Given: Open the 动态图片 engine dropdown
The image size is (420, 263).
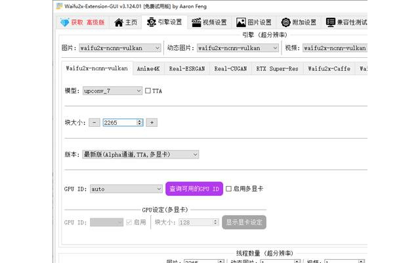Looking at the screenshot, I should pyautogui.click(x=238, y=48).
